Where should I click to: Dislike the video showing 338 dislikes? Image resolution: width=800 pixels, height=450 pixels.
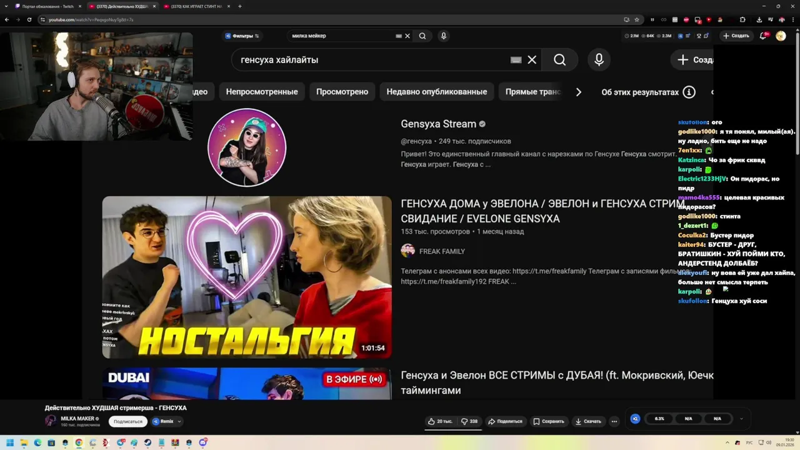coord(469,421)
